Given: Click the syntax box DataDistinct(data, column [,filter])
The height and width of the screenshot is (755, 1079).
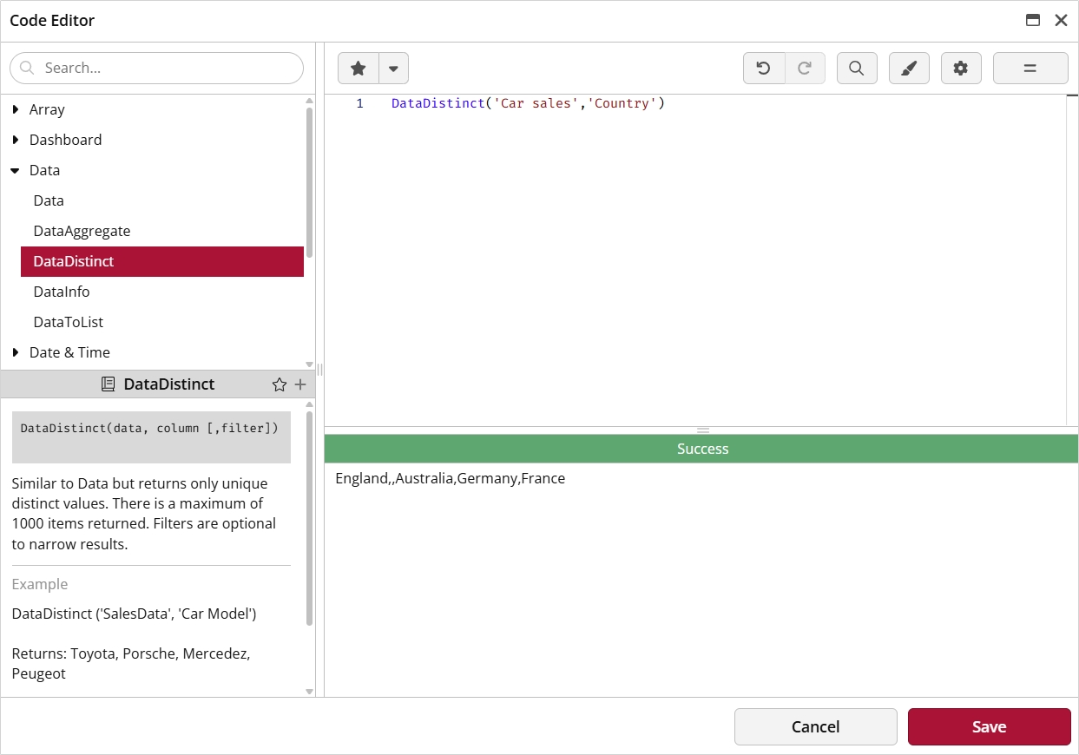Looking at the screenshot, I should click(x=151, y=437).
